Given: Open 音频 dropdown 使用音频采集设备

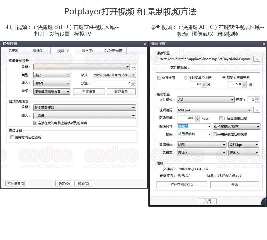Looking at the screenshot, I should 52,92.
